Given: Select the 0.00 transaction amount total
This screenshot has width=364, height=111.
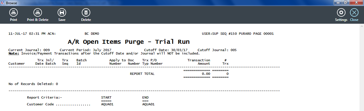Looking at the screenshot, I should pos(206,74).
